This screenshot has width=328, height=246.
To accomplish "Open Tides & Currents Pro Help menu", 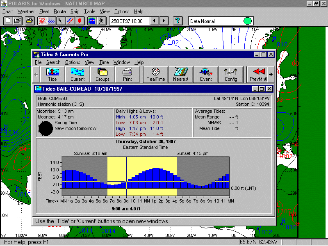I will [x=139, y=62].
